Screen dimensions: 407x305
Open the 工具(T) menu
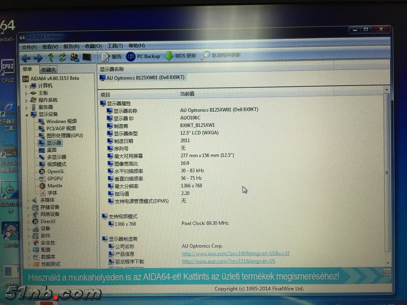coord(115,46)
